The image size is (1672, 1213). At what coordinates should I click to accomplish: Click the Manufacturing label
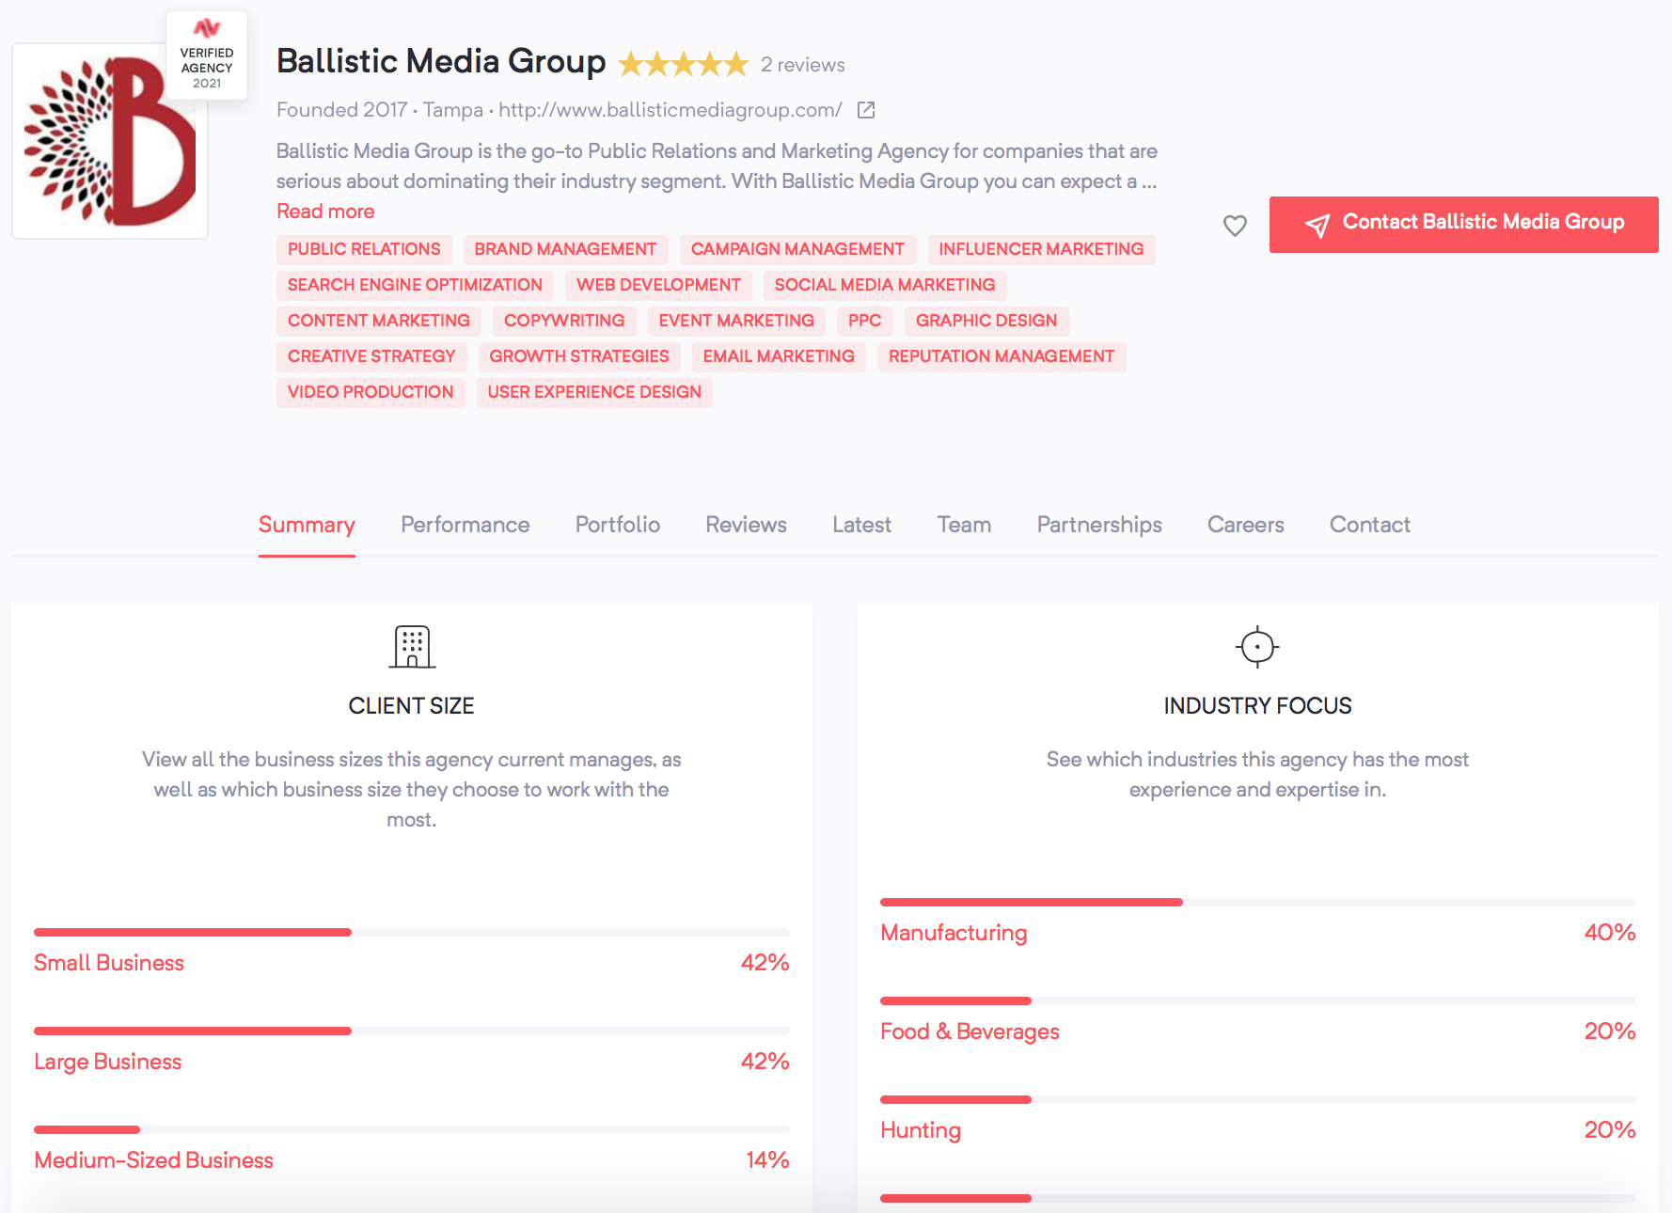click(954, 933)
